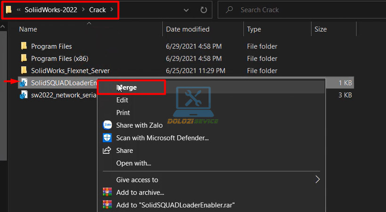This screenshot has height=212, width=386.
Task: Click the Share arrow icon
Action: [x=107, y=150]
